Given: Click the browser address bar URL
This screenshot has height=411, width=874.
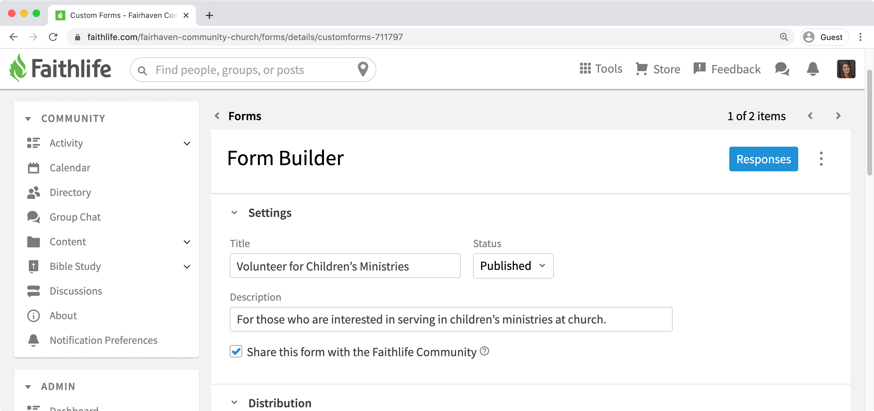Looking at the screenshot, I should pyautogui.click(x=245, y=37).
